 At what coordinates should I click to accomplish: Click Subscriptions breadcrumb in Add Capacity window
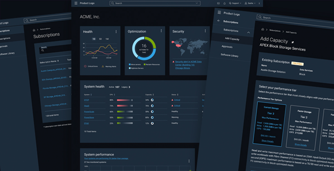[275, 31]
